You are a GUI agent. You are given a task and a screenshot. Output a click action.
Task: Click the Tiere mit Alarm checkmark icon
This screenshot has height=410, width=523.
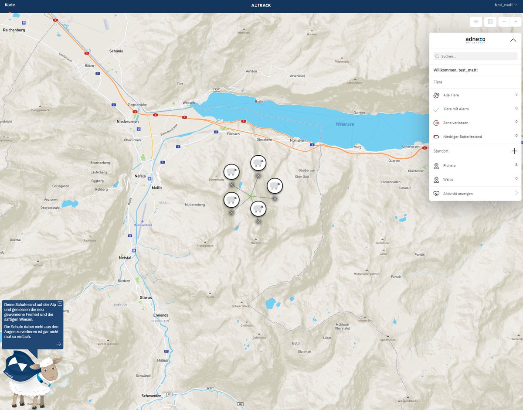pos(436,109)
